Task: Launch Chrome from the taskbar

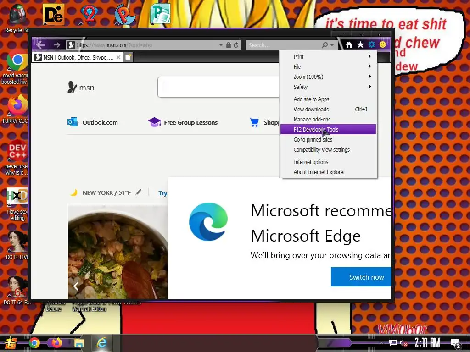Action: pyautogui.click(x=34, y=343)
